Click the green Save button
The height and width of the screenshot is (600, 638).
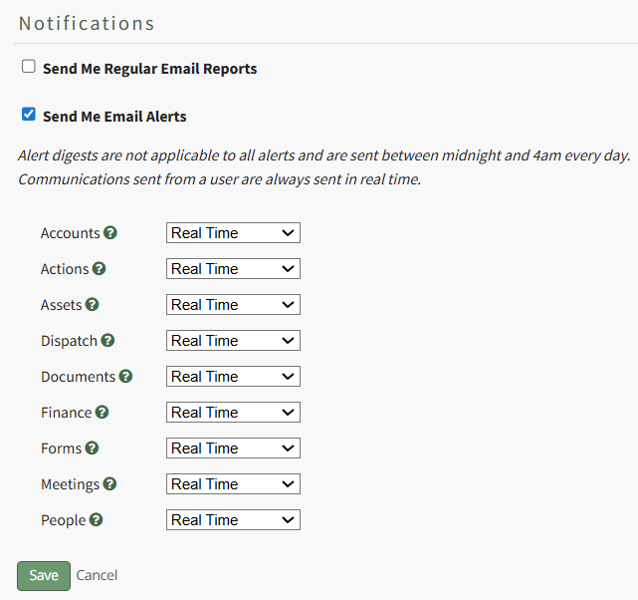[x=44, y=575]
